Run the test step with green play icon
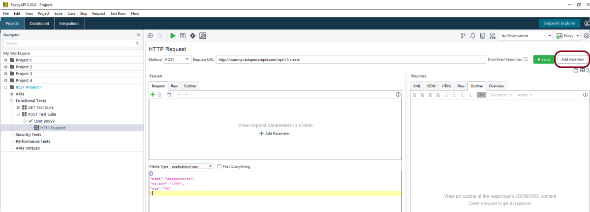Image resolution: width=590 pixels, height=212 pixels. tap(173, 36)
